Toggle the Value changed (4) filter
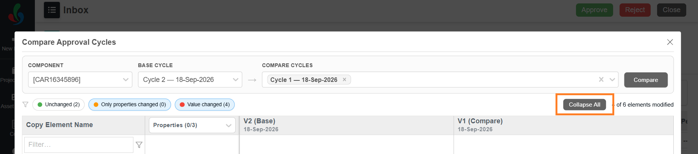Image resolution: width=698 pixels, height=154 pixels. click(205, 105)
